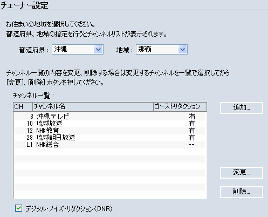This screenshot has height=217, width=268.
Task: Select channel 28 琉球朝日放送 row
Action: click(x=110, y=138)
